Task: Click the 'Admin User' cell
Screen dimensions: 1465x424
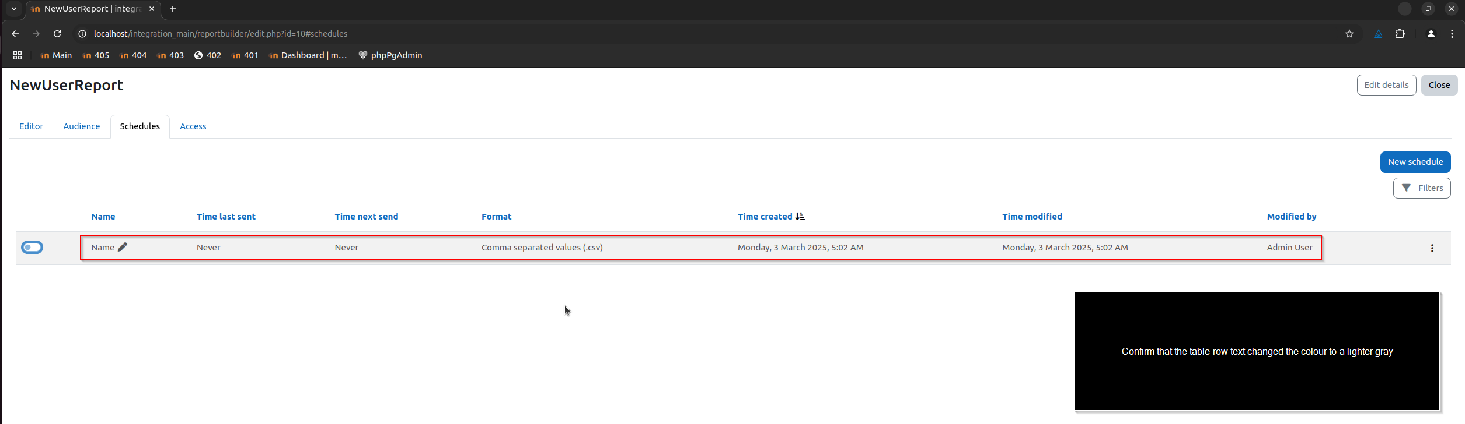Action: pyautogui.click(x=1290, y=248)
